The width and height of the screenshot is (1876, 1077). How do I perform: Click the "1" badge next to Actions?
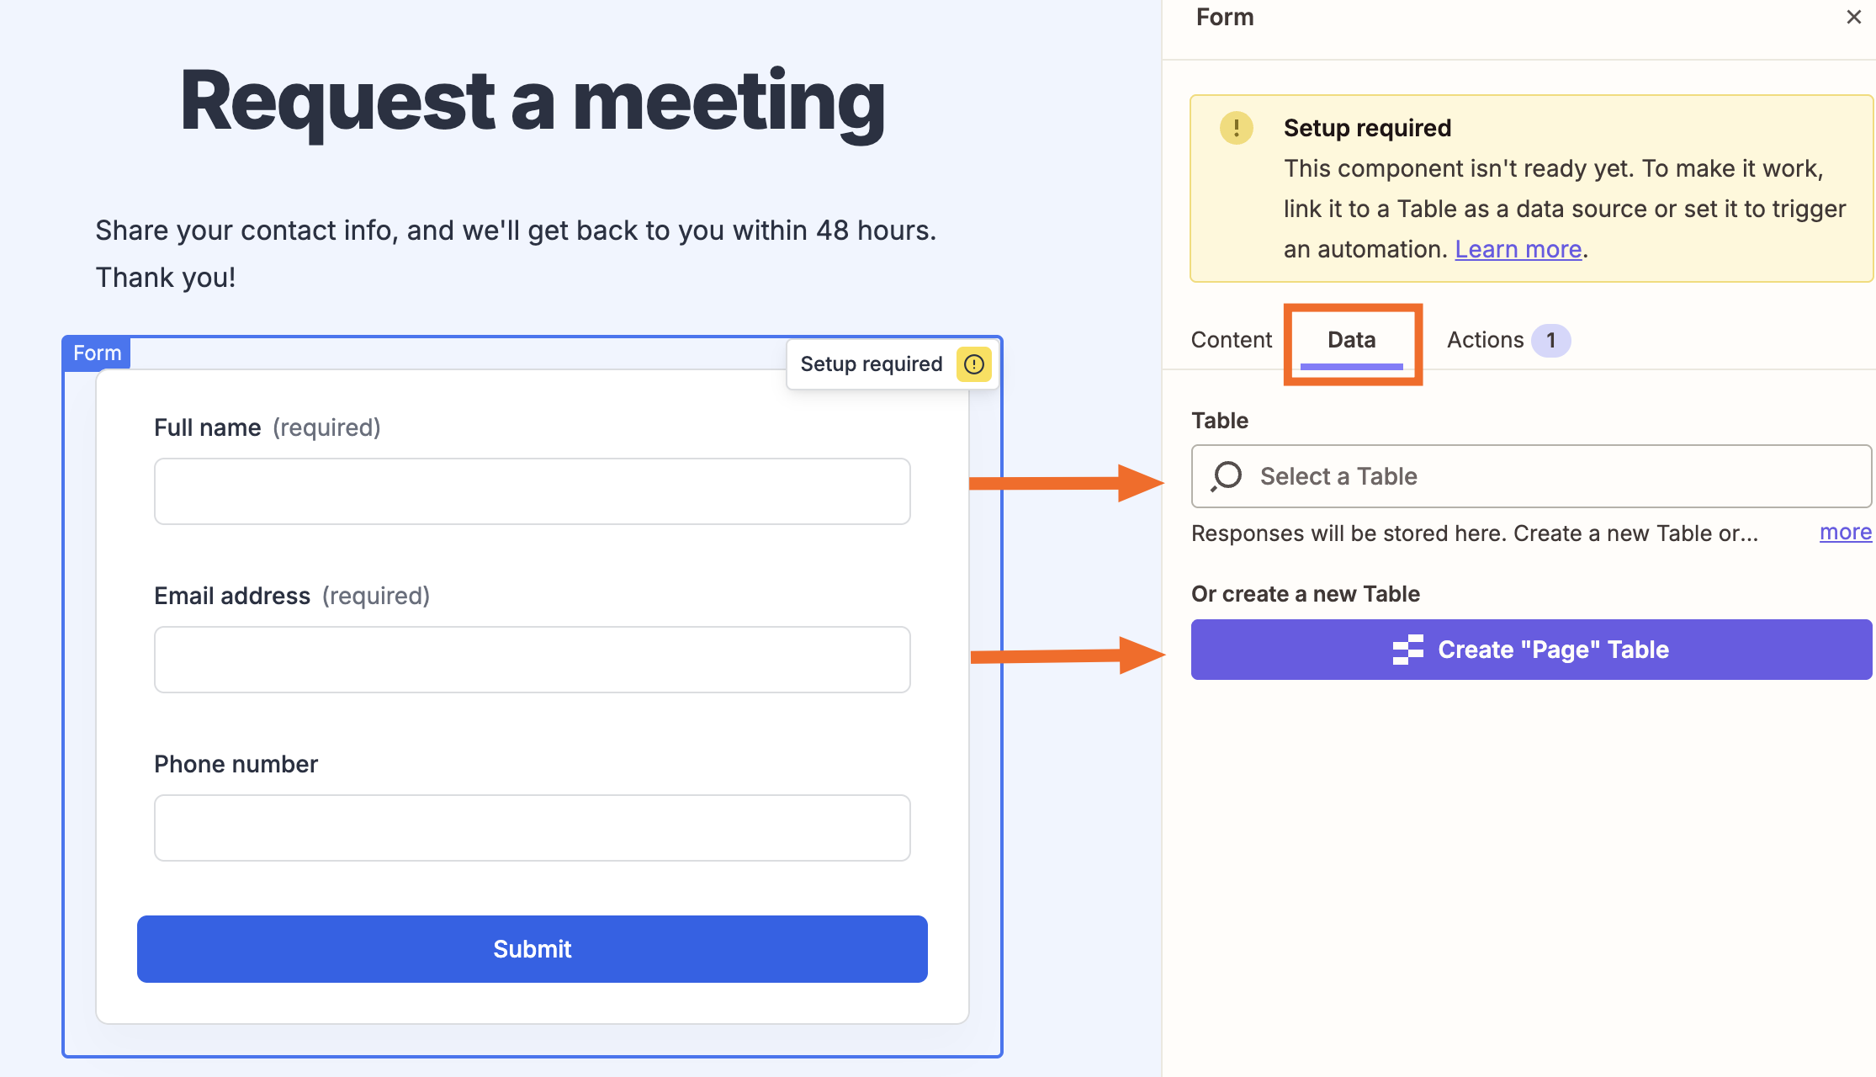point(1551,340)
